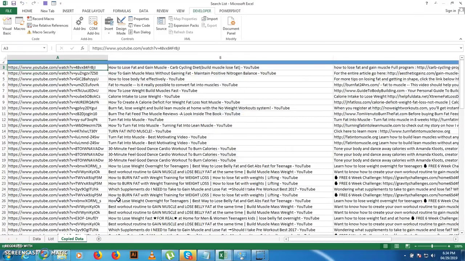Click Import XML data
Screen dimensions: 465x261
point(210,19)
